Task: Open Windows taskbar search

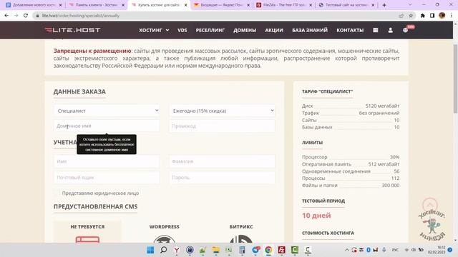Action: click(164, 250)
